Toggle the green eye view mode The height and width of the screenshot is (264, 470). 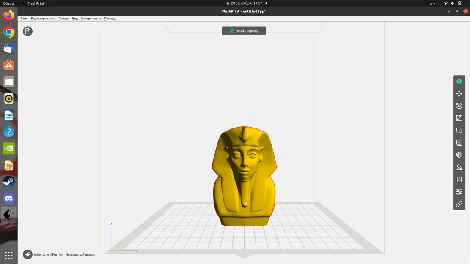tap(459, 81)
